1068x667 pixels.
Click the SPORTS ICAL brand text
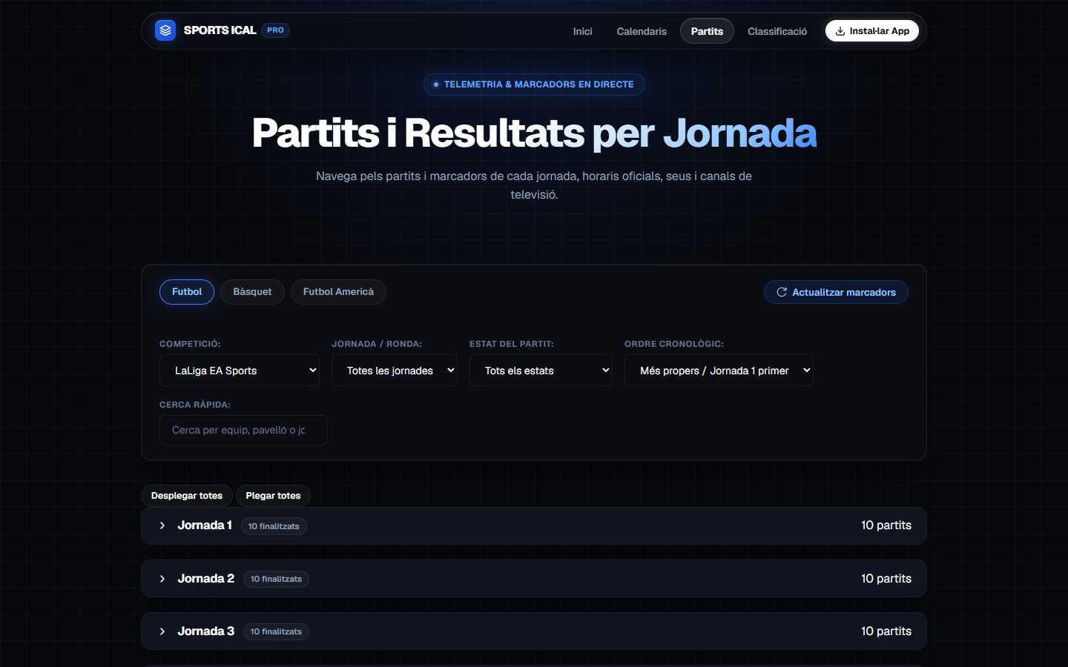(x=220, y=30)
